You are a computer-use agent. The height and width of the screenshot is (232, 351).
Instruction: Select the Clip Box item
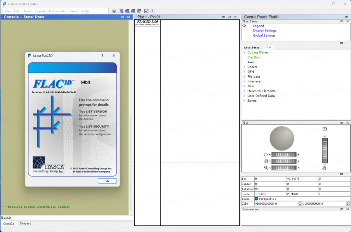click(x=254, y=57)
